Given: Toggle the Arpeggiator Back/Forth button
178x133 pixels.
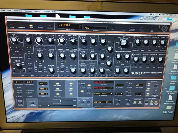Looking at the screenshot, I should click(x=14, y=55).
